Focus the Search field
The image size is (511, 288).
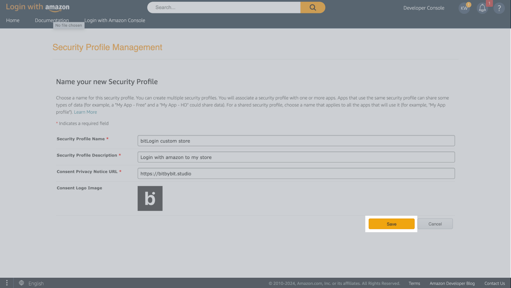coord(224,7)
